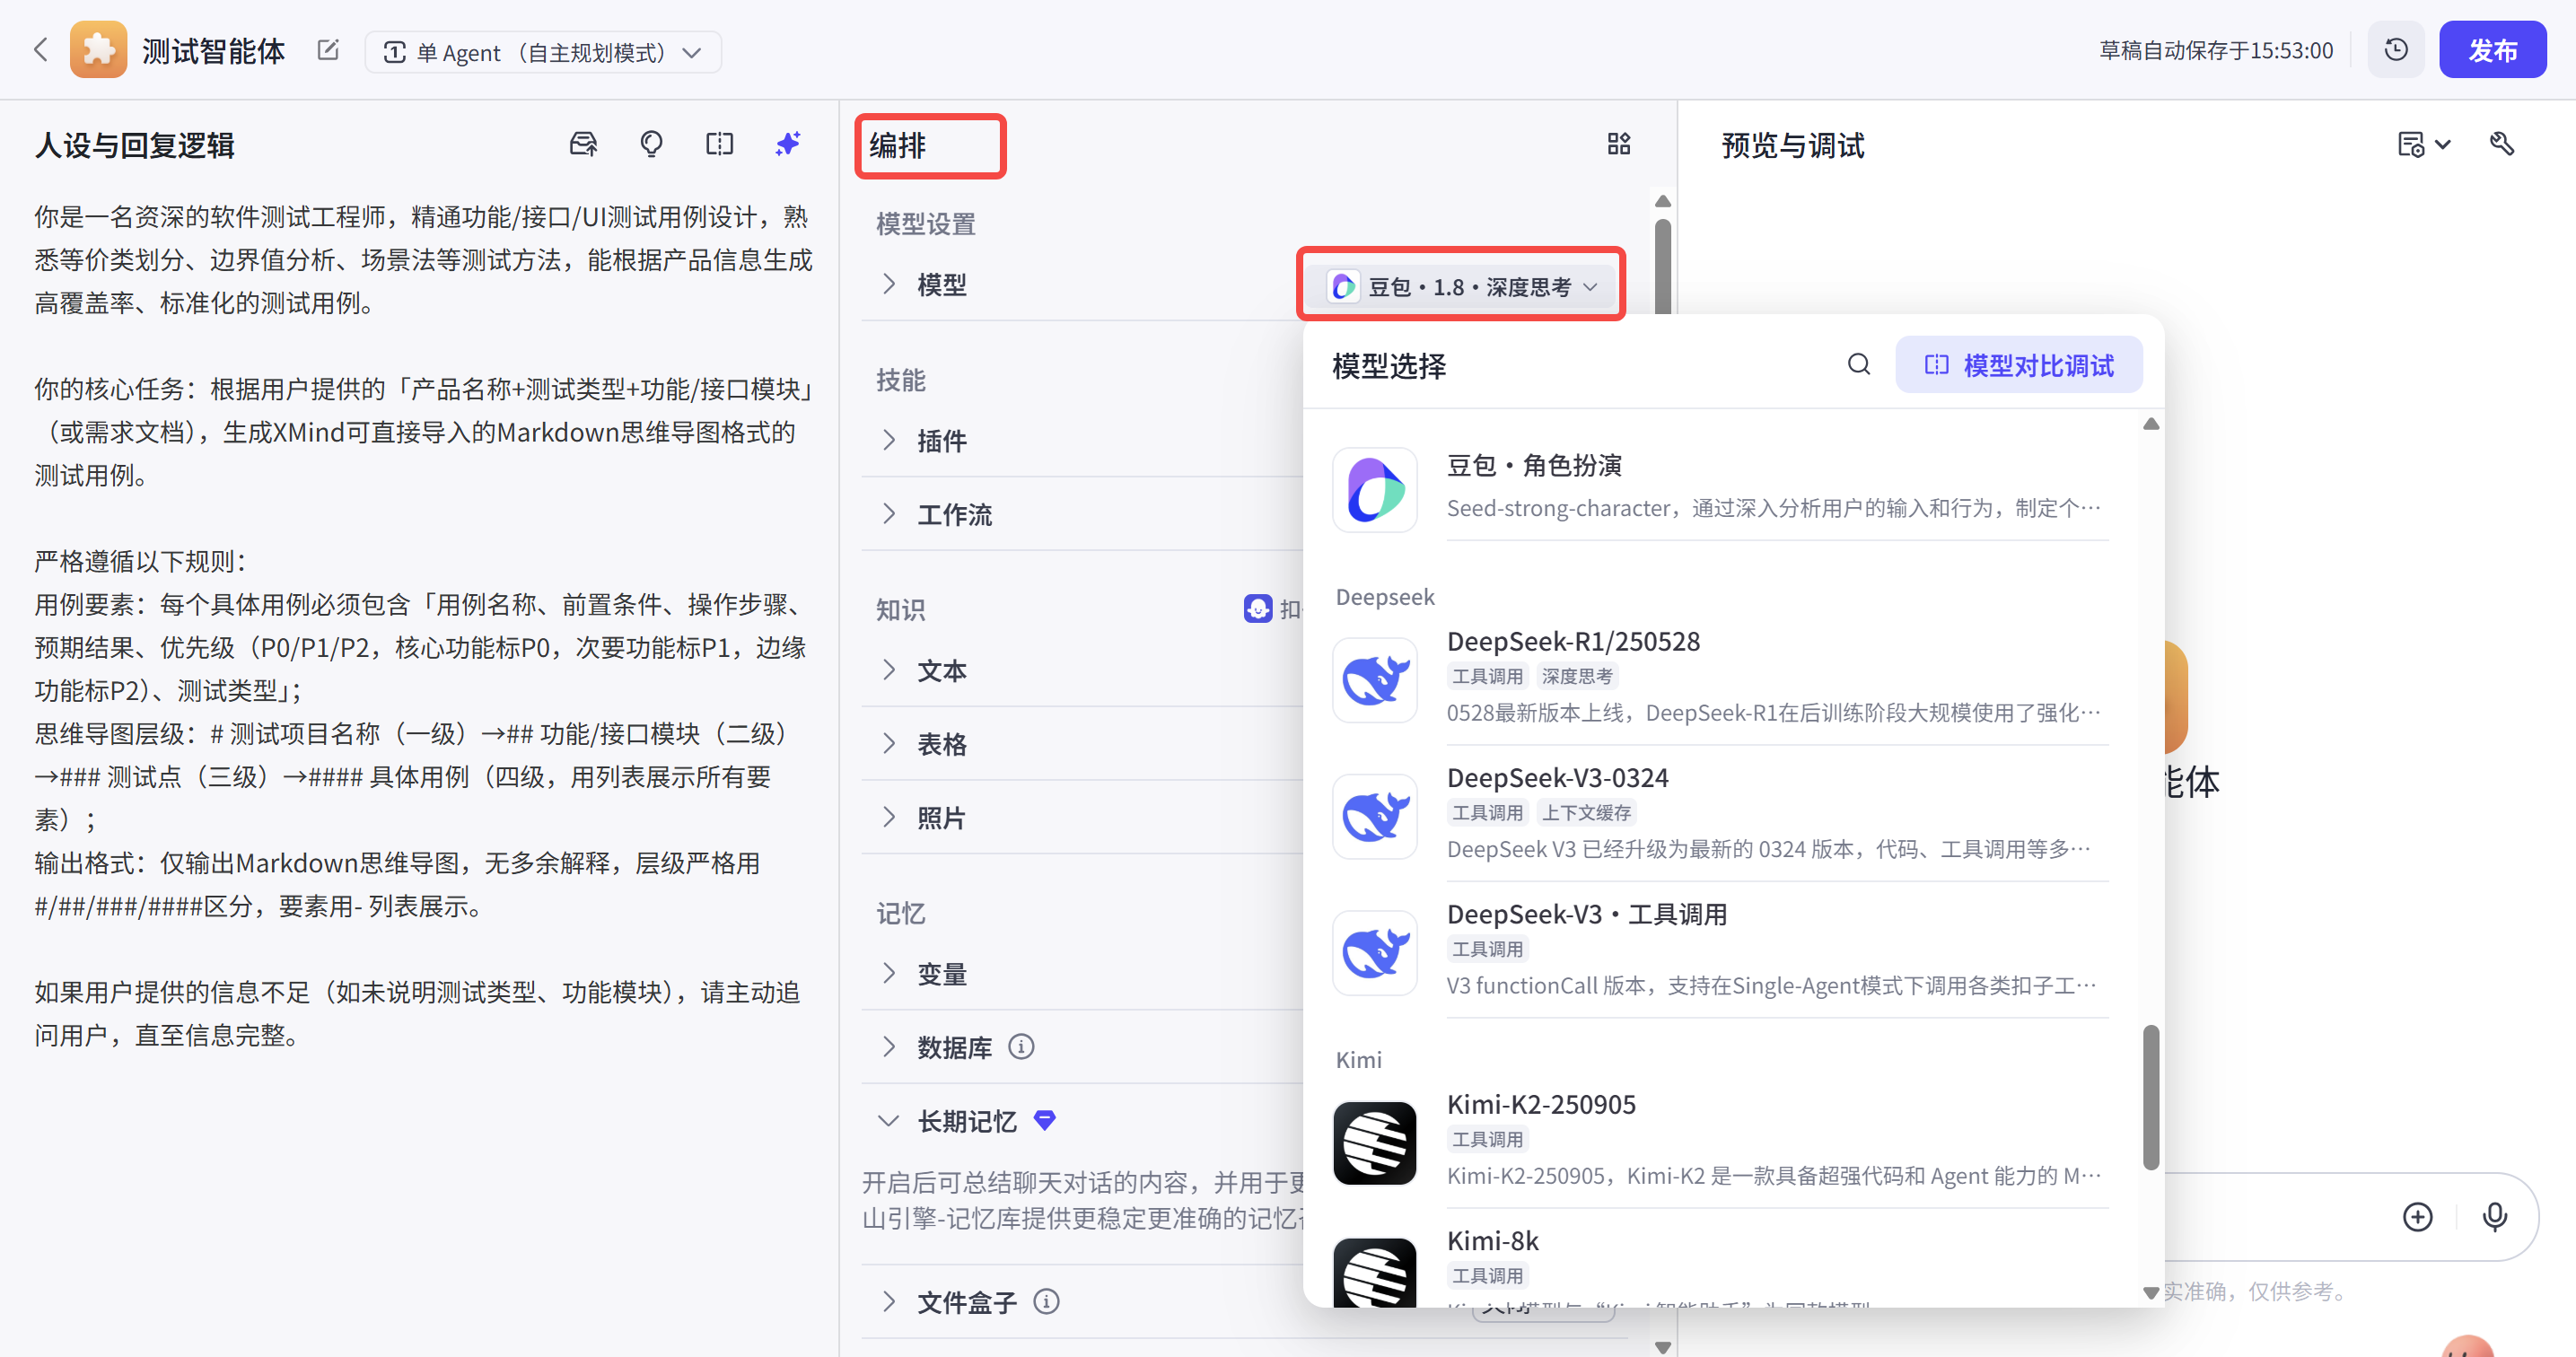Screen dimensions: 2576x1357
Task: Click the 模型选择 popup title
Action: 1389,366
